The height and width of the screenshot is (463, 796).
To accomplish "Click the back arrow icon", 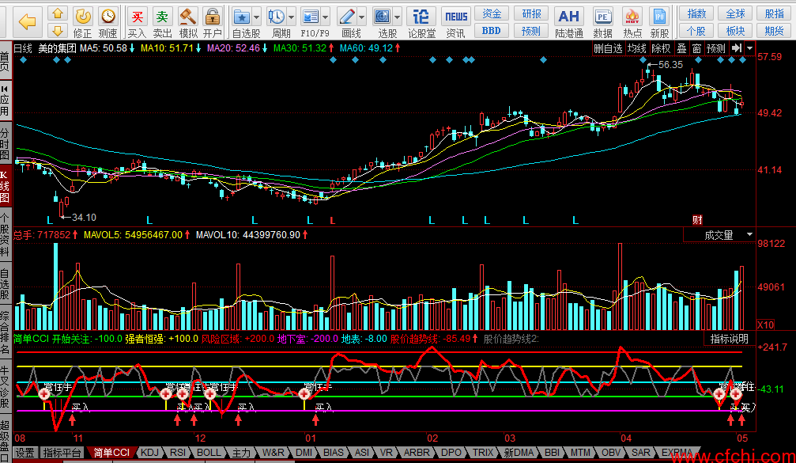I will (27, 21).
